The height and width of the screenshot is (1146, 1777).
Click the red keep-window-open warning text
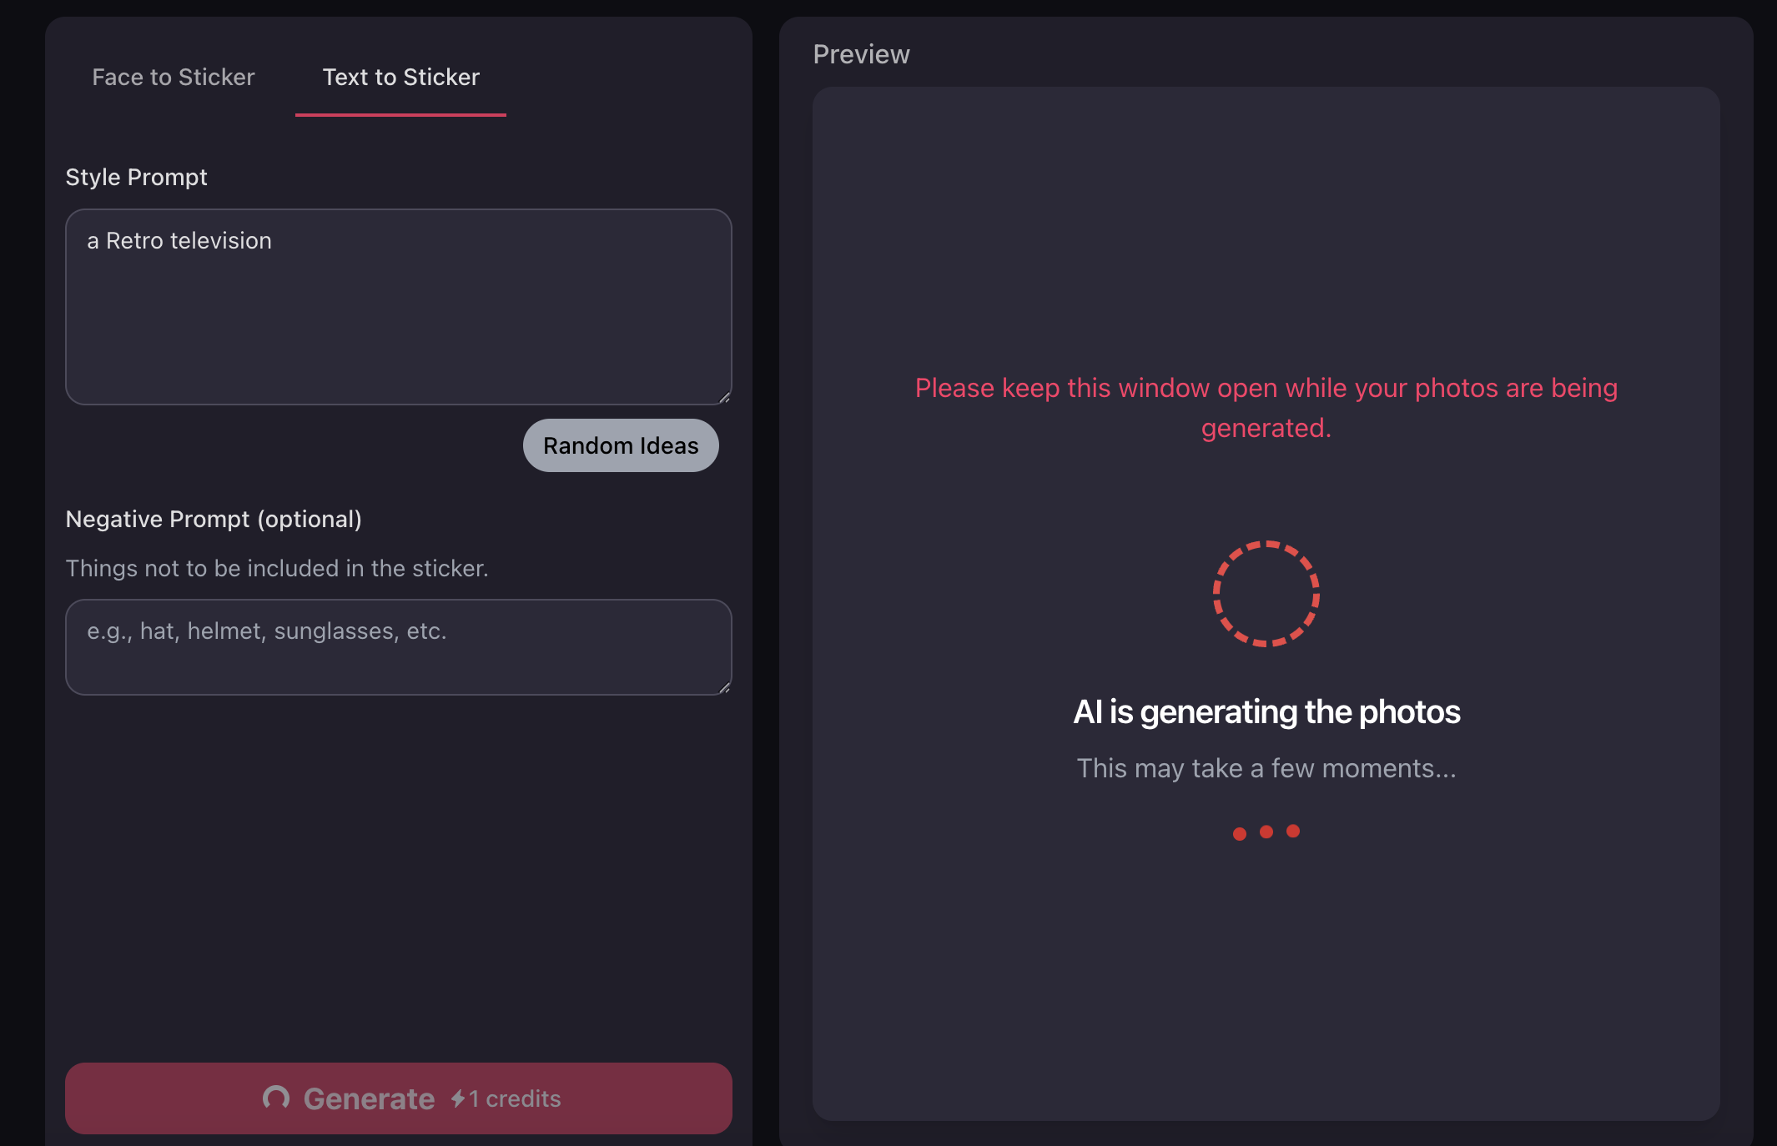click(x=1266, y=407)
